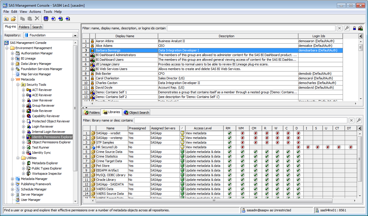The image size is (368, 216).
Task: Click the paste toolbar icon
Action: point(30,19)
